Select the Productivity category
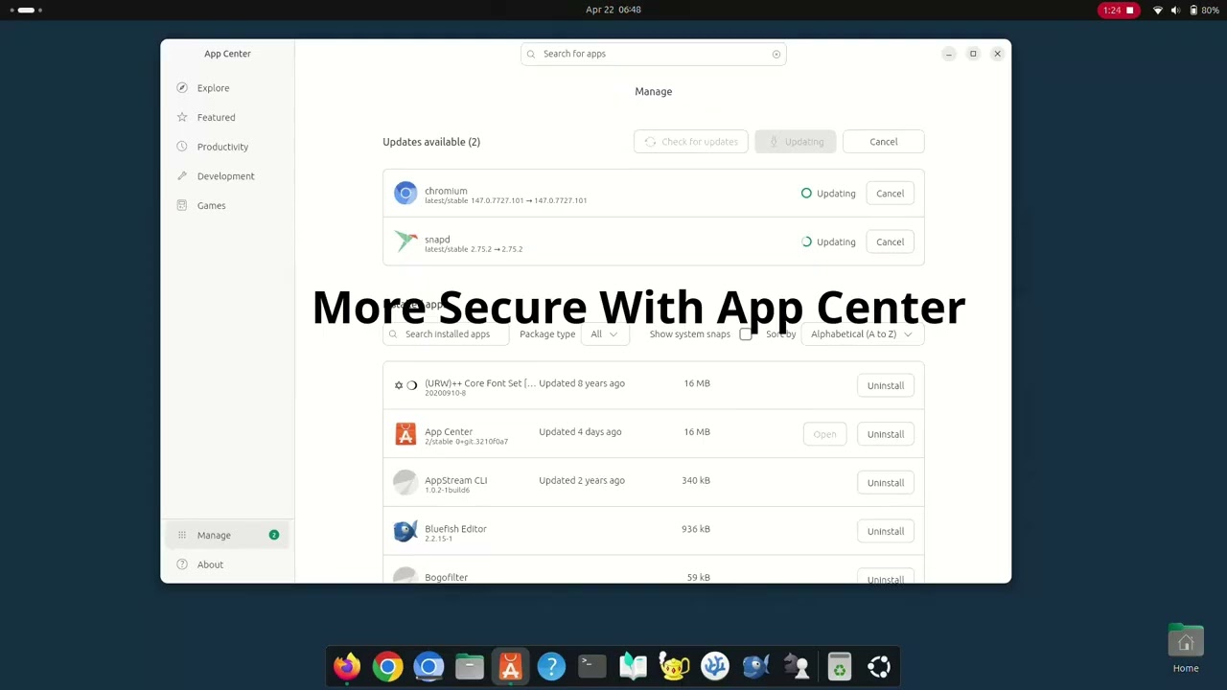 point(227,147)
